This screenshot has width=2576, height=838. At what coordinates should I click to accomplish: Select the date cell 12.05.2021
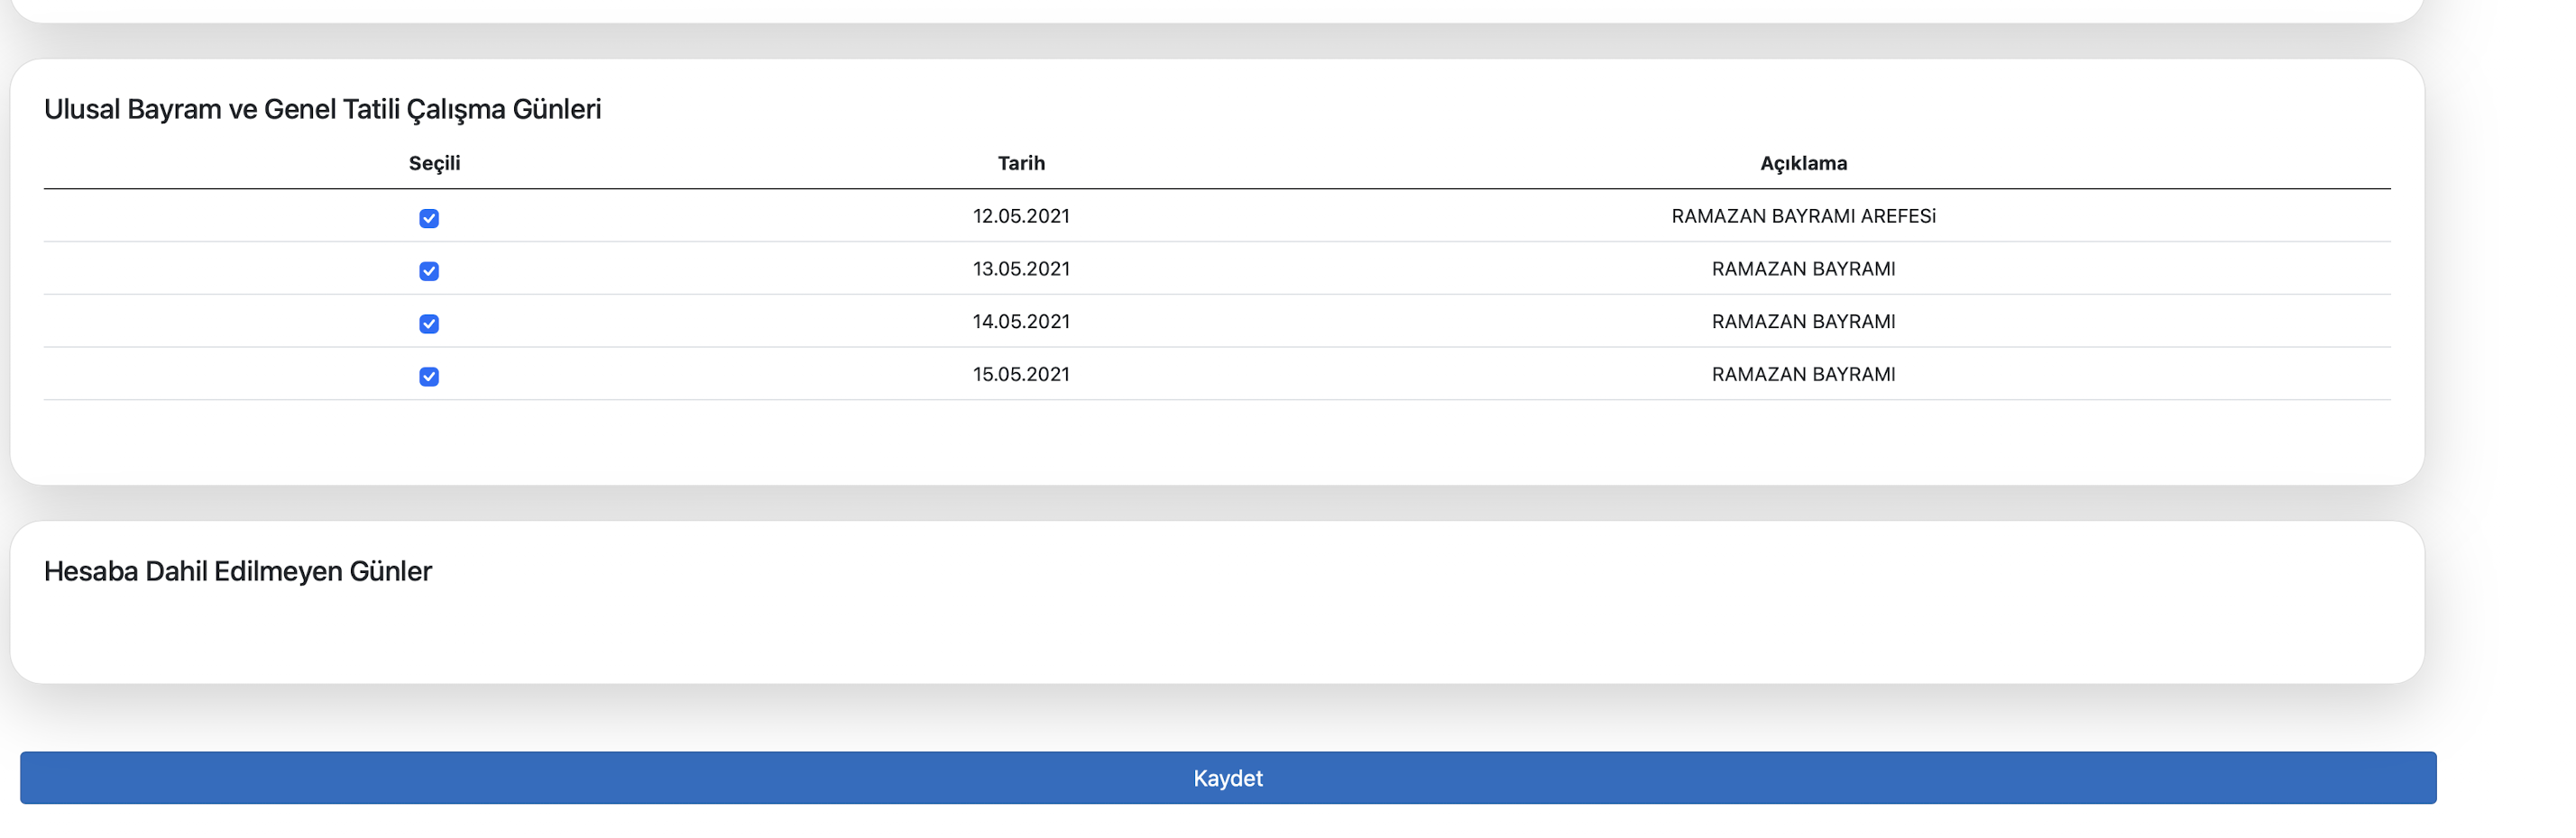click(x=1021, y=217)
